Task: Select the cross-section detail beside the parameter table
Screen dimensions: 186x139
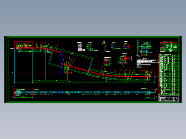Action: 145,48
